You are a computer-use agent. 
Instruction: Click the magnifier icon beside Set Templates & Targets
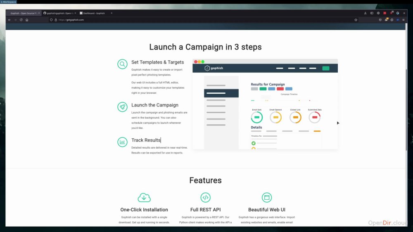point(123,64)
